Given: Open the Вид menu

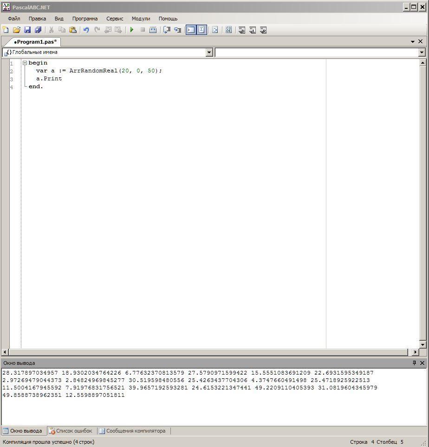Looking at the screenshot, I should pyautogui.click(x=59, y=19).
